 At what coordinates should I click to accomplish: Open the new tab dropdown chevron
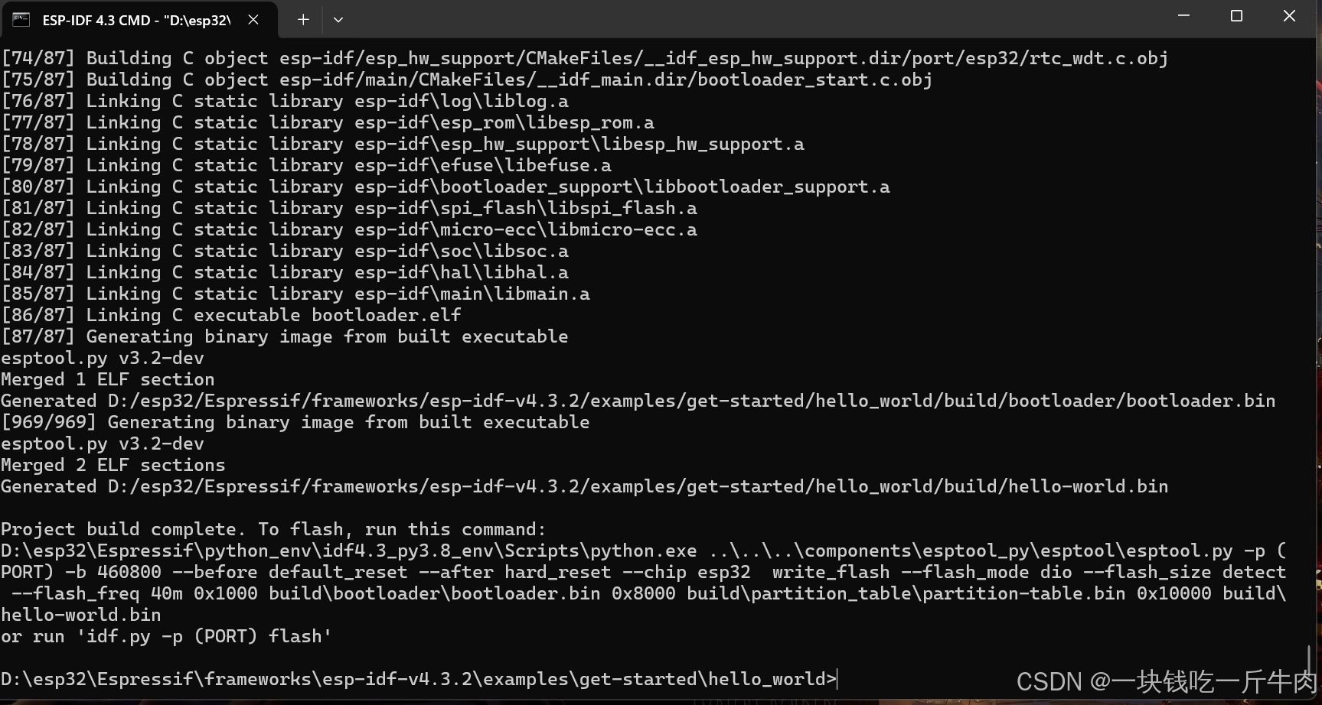338,19
